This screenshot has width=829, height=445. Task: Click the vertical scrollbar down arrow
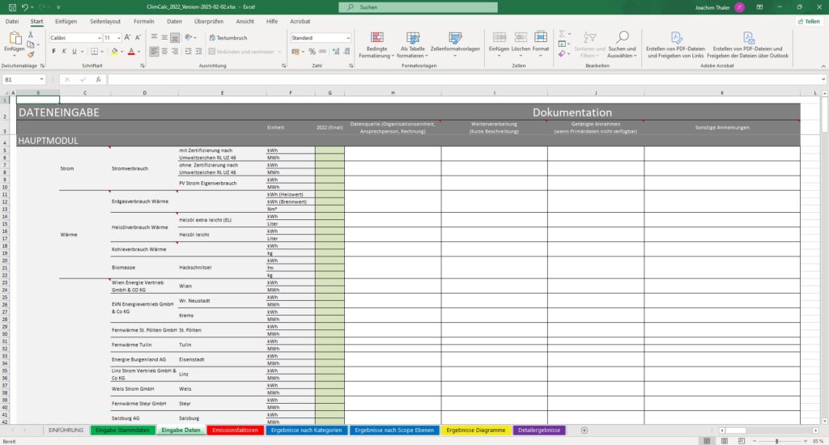(825, 422)
